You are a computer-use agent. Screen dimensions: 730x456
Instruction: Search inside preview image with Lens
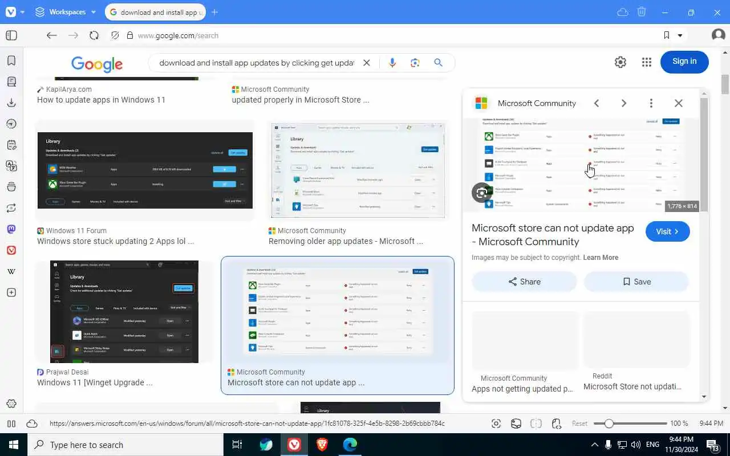482,193
